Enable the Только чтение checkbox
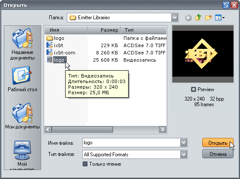240x179 pixels. (85, 164)
